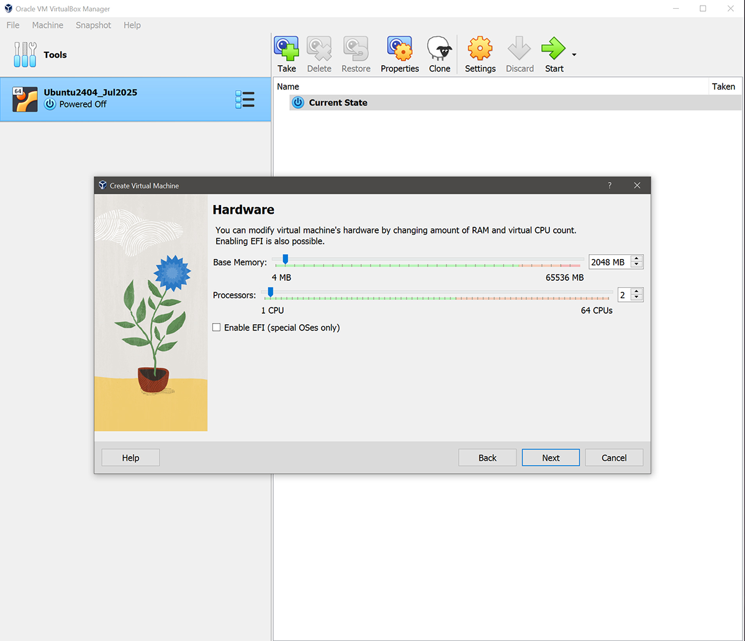Open the Start button dropdown arrow

(574, 55)
